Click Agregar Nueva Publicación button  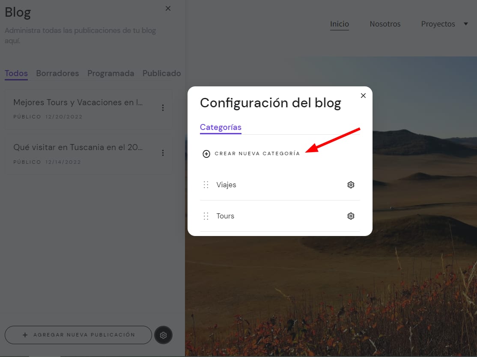point(78,335)
